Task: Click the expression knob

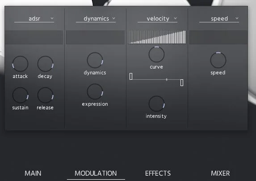Action: (x=95, y=92)
